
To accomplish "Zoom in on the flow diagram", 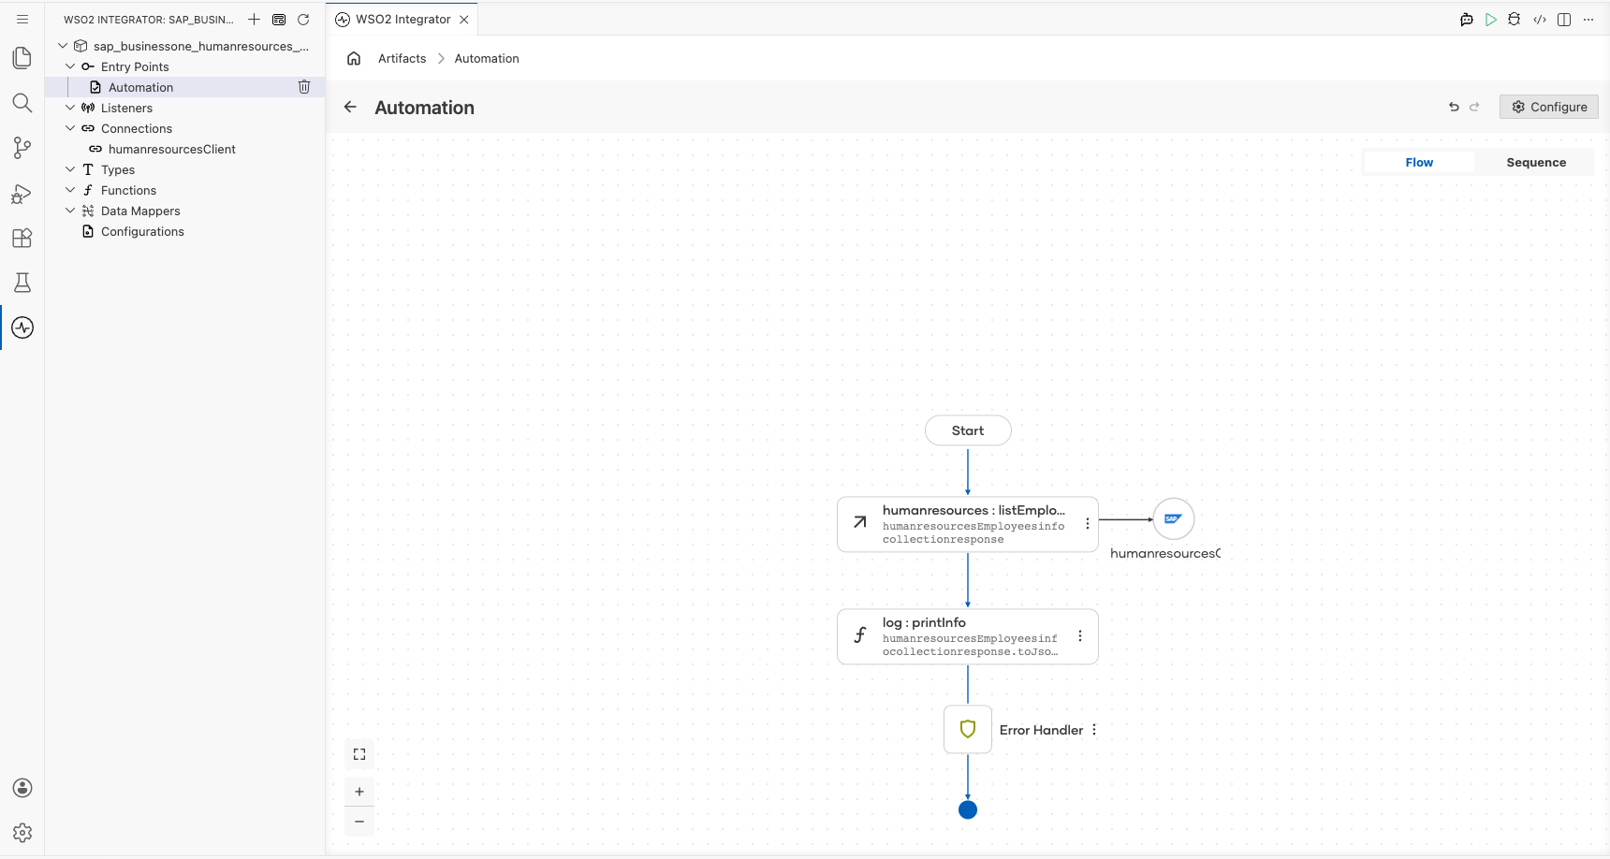I will point(359,792).
